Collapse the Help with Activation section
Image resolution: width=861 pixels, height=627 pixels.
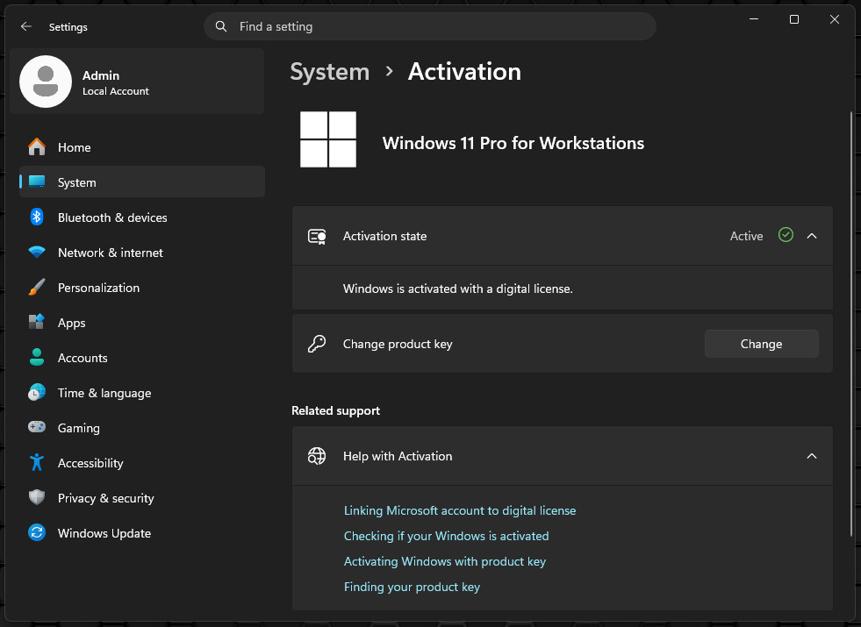(x=812, y=456)
